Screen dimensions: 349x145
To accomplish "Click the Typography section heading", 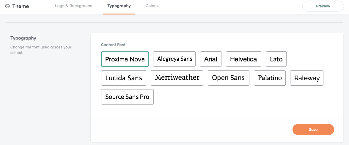I will 23,38.
